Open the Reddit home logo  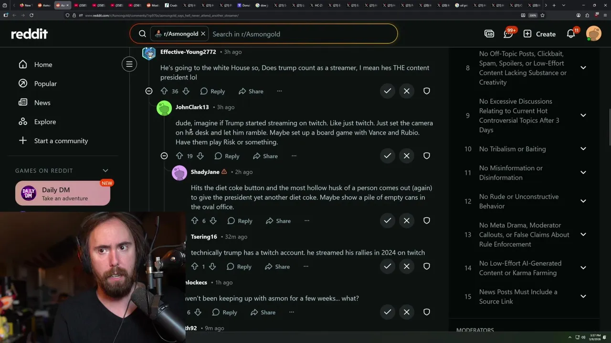29,34
